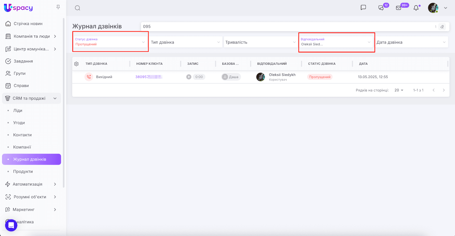
Task: Click the search field containing 095
Action: [284, 27]
